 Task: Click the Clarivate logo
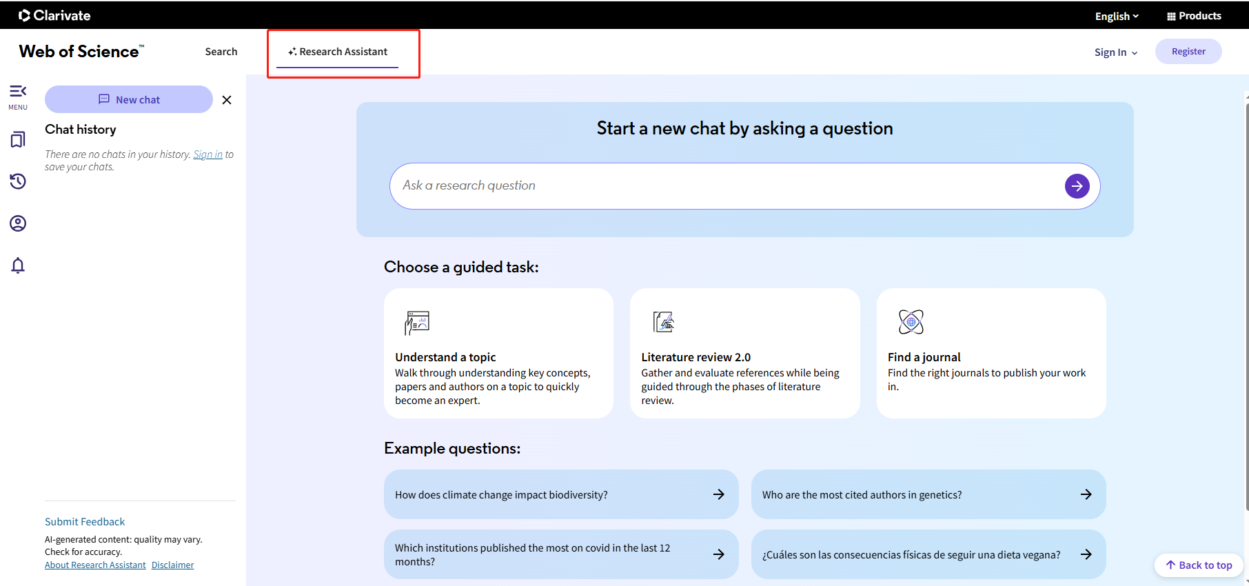[x=54, y=15]
